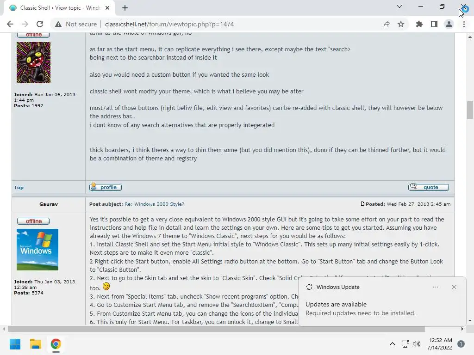Screen dimensions: 474x355
Task: Click the scroll down arrow
Action: click(x=470, y=321)
